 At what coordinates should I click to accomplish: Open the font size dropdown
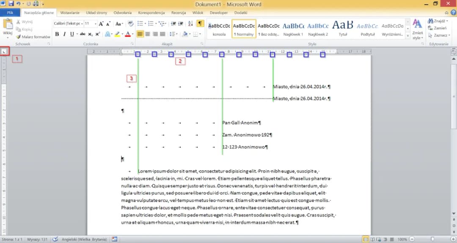pyautogui.click(x=95, y=24)
